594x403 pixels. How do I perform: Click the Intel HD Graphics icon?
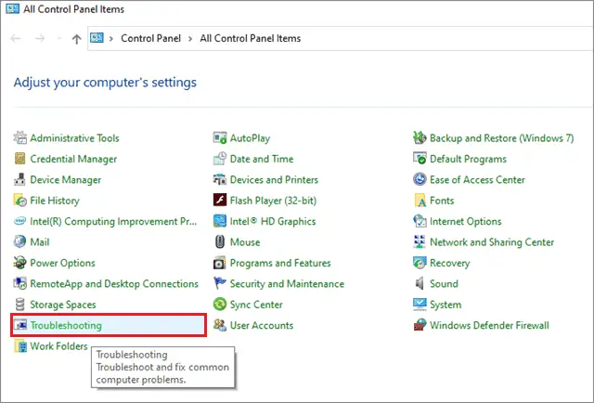tap(220, 221)
